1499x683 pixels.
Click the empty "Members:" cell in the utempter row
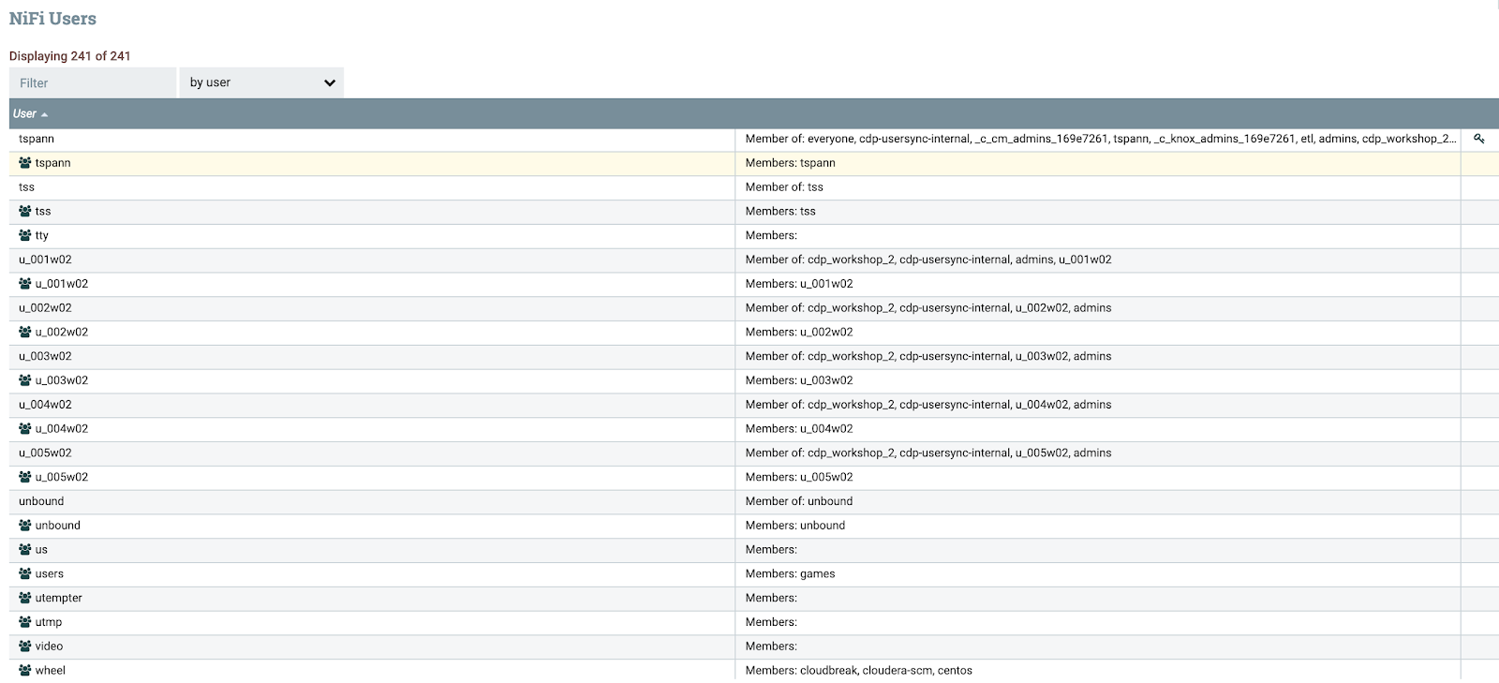(1098, 598)
